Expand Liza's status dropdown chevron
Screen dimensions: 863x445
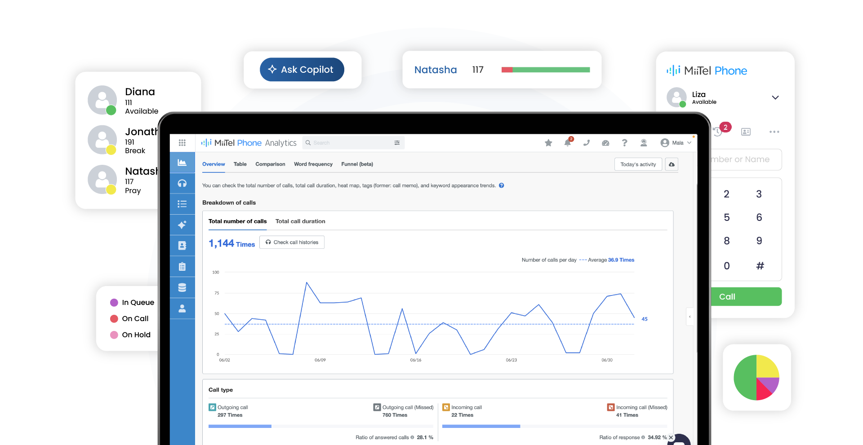click(775, 97)
